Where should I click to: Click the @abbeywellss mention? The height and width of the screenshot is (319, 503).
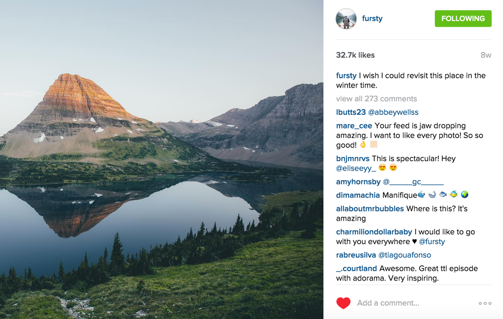click(393, 112)
